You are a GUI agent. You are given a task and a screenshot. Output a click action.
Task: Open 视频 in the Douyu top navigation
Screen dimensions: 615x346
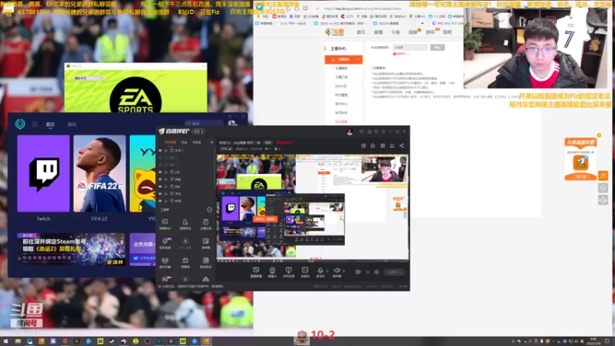click(x=413, y=32)
